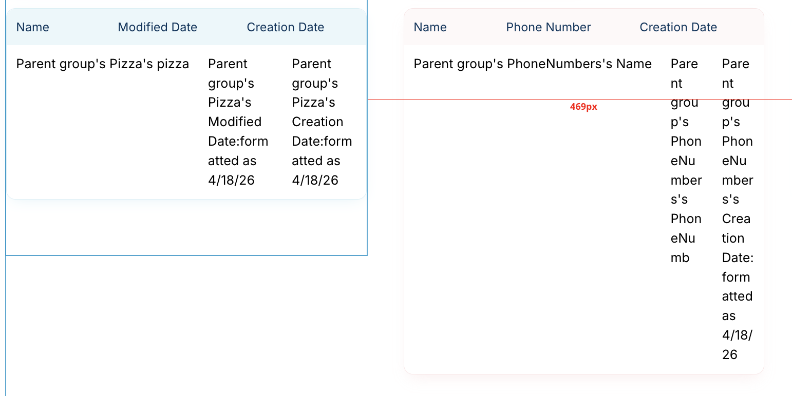792x396 pixels.
Task: Click the Pizza's Modified Date formatted text cell
Action: (238, 122)
